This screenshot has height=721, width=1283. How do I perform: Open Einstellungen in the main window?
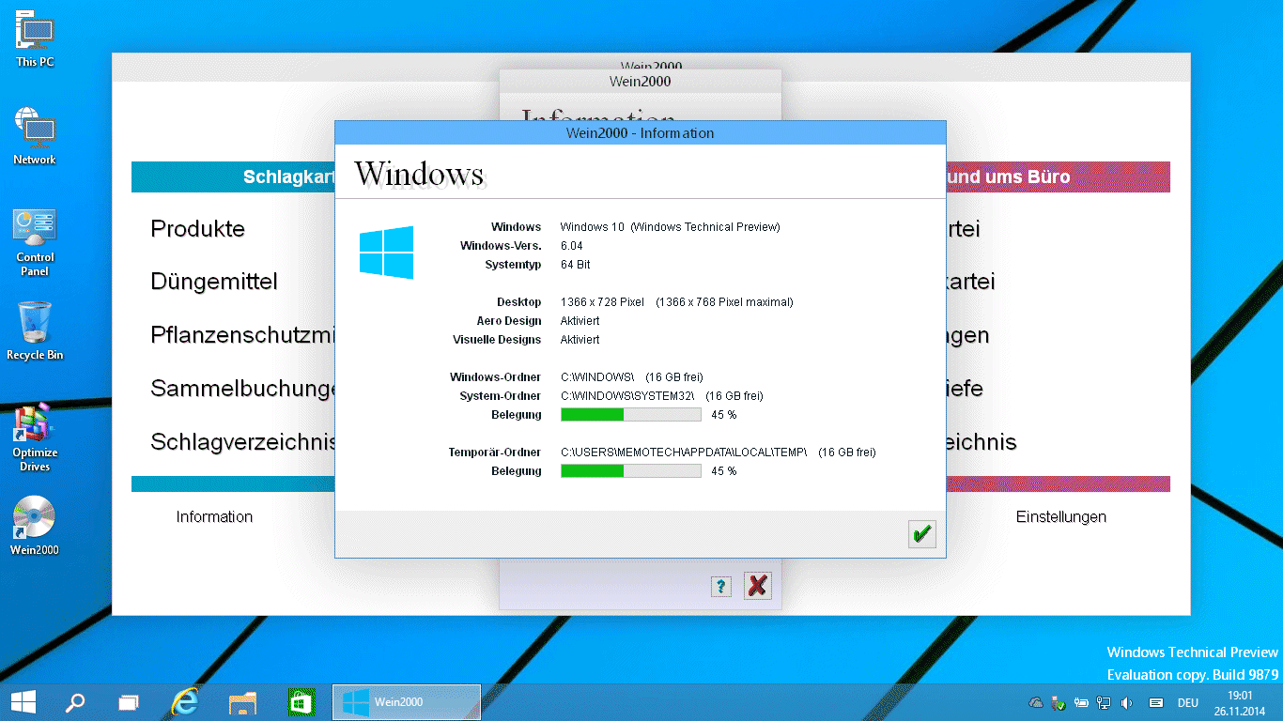tap(1060, 516)
